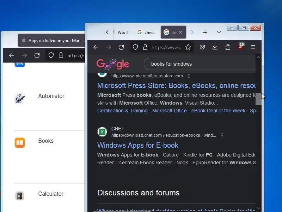Open tracking protection shield in Google window

135,47
